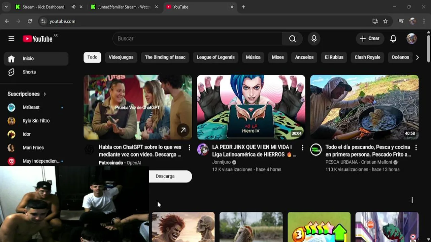Click PESCA URBANA - Cristian Malloni channel name
The width and height of the screenshot is (431, 242).
click(359, 162)
